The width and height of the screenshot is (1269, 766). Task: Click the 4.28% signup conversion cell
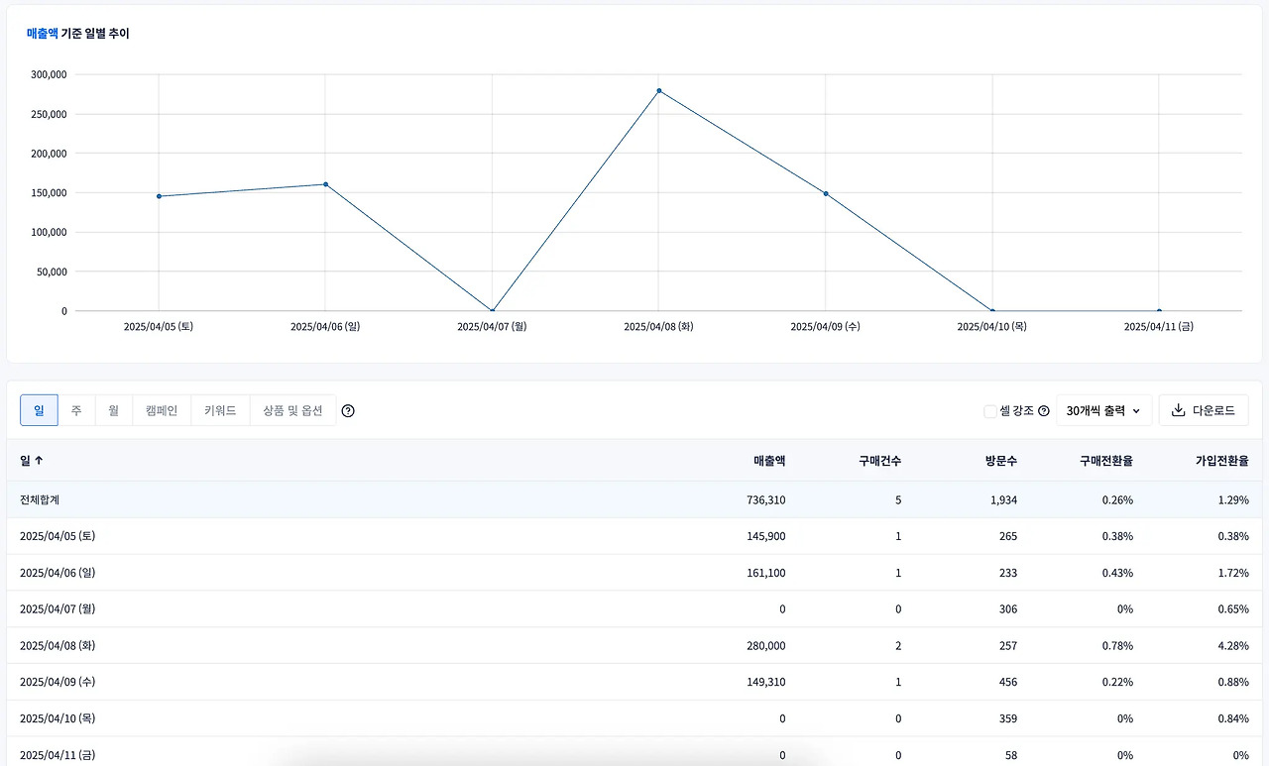tap(1233, 645)
